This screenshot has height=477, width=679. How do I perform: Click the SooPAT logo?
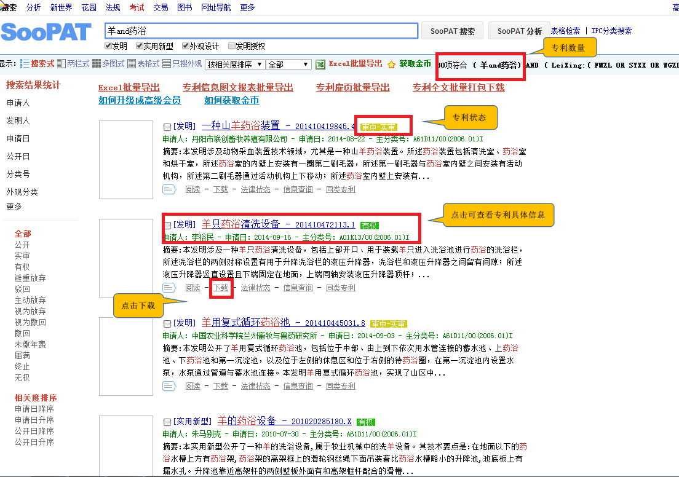tap(46, 32)
